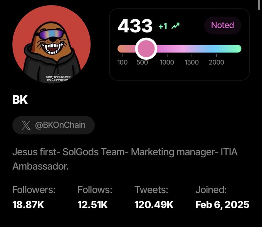Click the round pink slider knob
Screen dimensions: 262x227
coord(146,49)
